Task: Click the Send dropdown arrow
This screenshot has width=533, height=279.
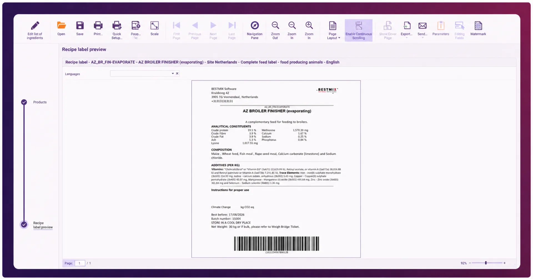Action: point(423,38)
